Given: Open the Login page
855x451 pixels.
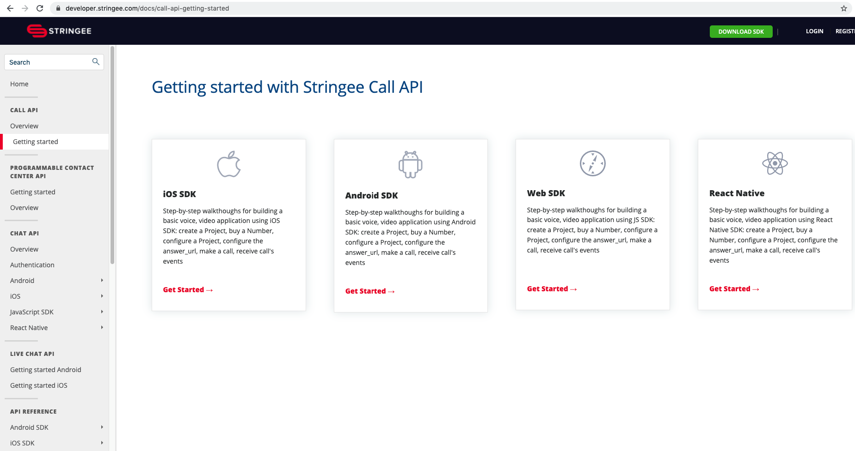Looking at the screenshot, I should pyautogui.click(x=814, y=31).
